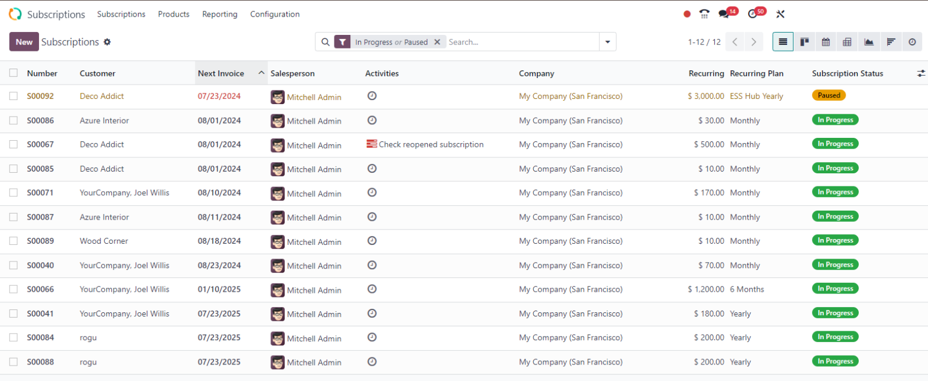Viewport: 928px width, 381px height.
Task: Open the Subscriptions gear actions menu
Action: tap(107, 42)
